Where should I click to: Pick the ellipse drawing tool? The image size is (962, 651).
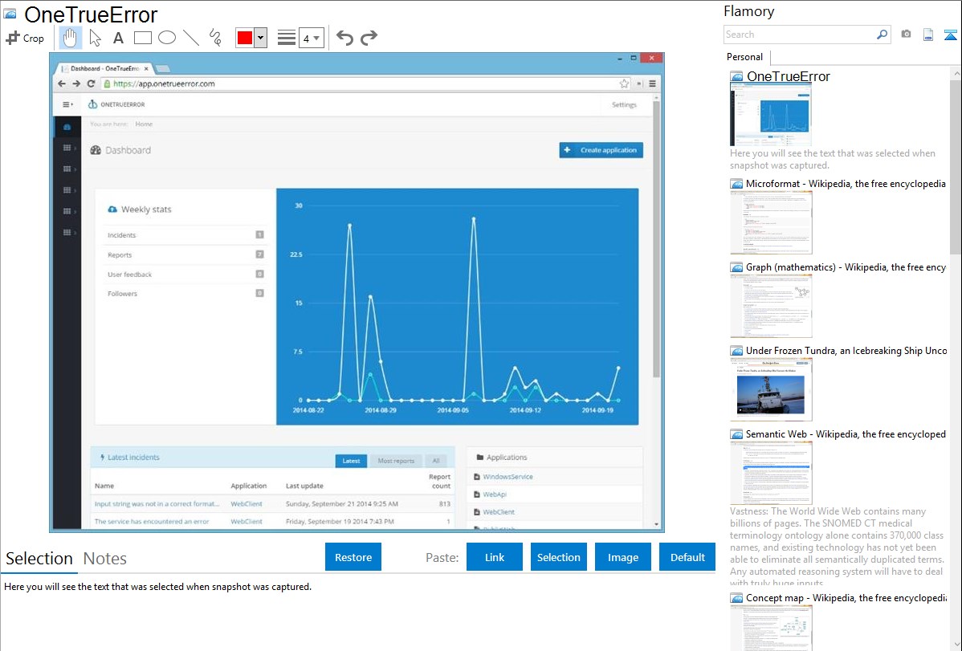[167, 38]
